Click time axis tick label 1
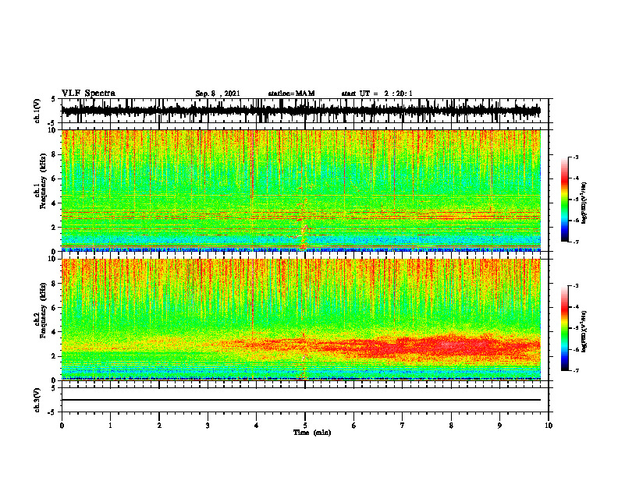The image size is (618, 477). pos(110,426)
